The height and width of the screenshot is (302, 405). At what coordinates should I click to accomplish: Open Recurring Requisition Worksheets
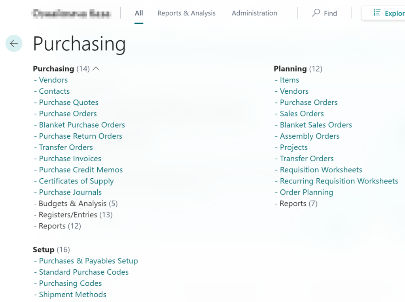(339, 181)
